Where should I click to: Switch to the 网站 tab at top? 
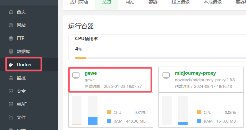click(130, 2)
